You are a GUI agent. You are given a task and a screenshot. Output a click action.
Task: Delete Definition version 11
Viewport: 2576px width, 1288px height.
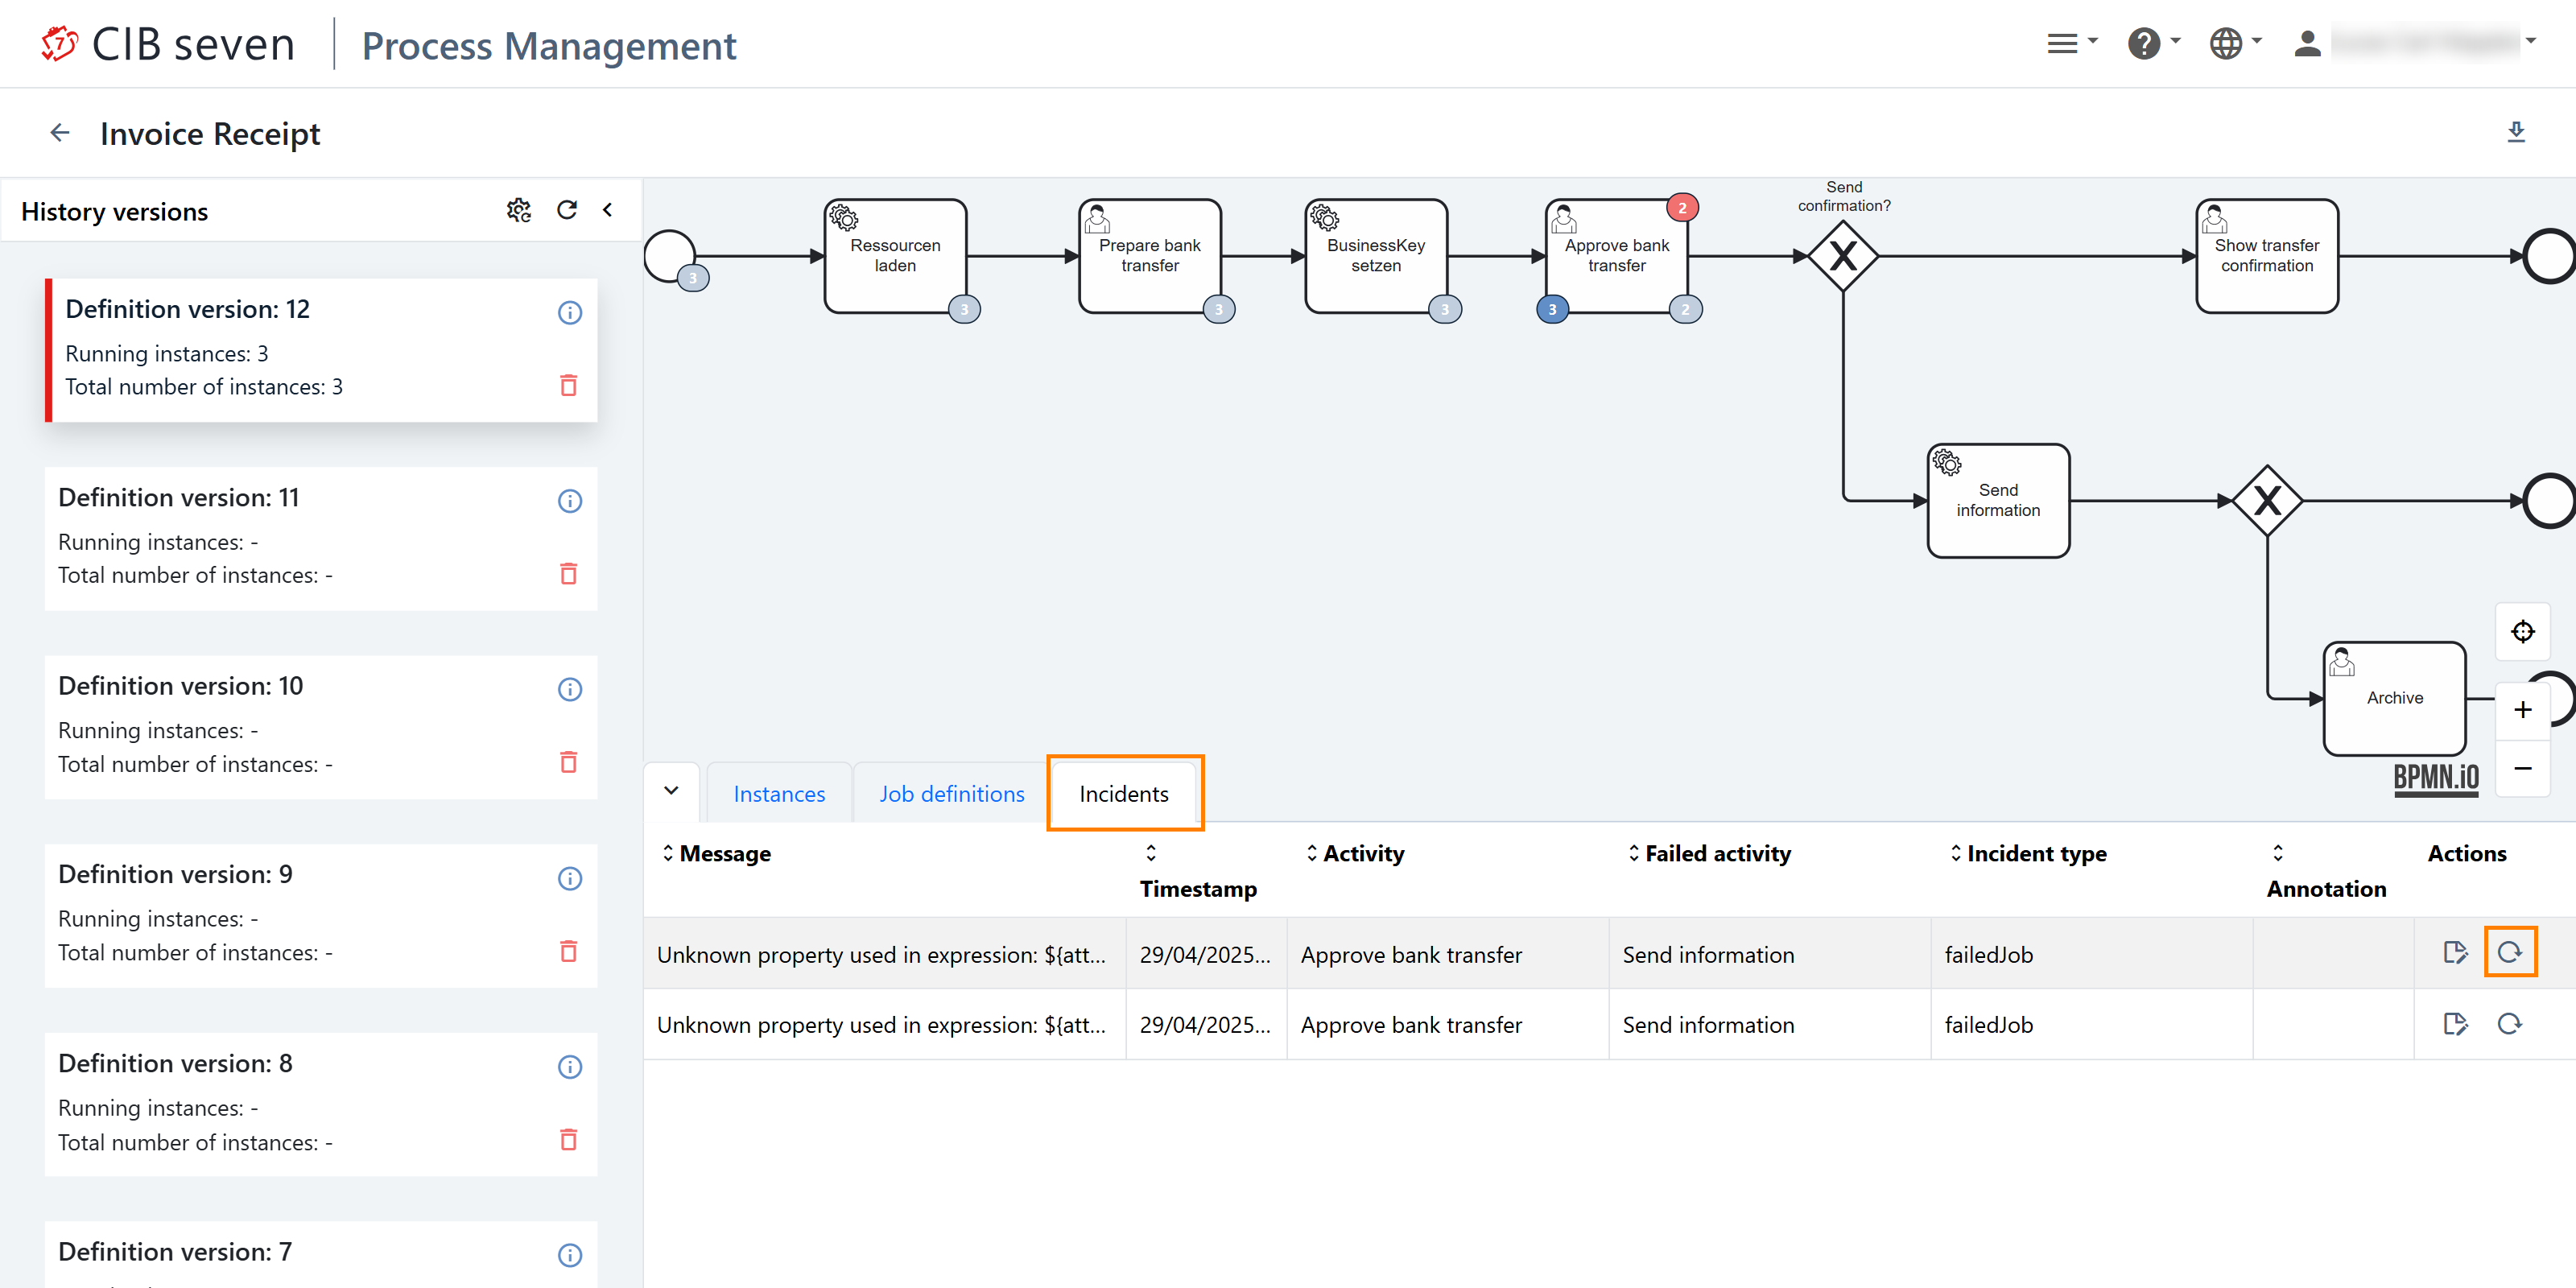569,574
